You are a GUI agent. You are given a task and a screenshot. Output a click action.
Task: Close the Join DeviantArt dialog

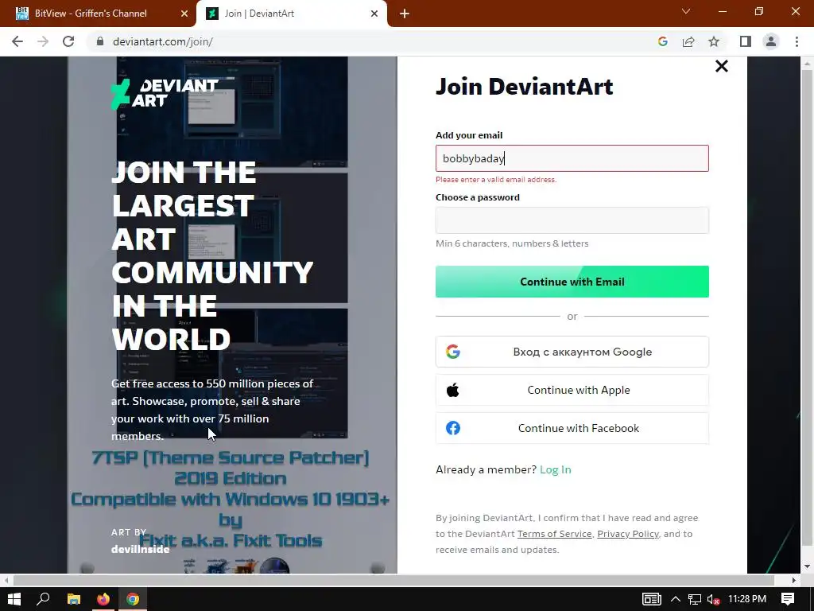coord(722,66)
